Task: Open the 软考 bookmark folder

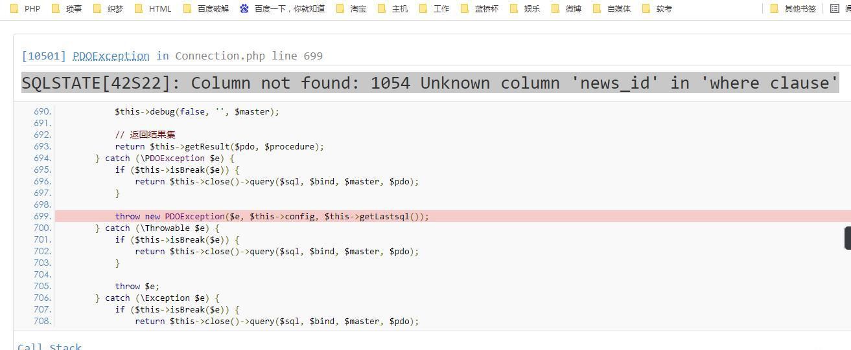Action: coord(657,8)
